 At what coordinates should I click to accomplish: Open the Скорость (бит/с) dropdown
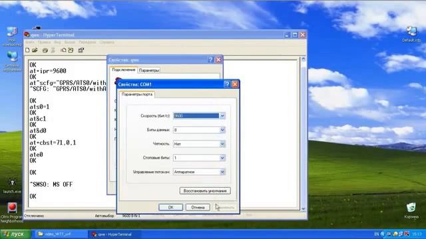[222, 116]
